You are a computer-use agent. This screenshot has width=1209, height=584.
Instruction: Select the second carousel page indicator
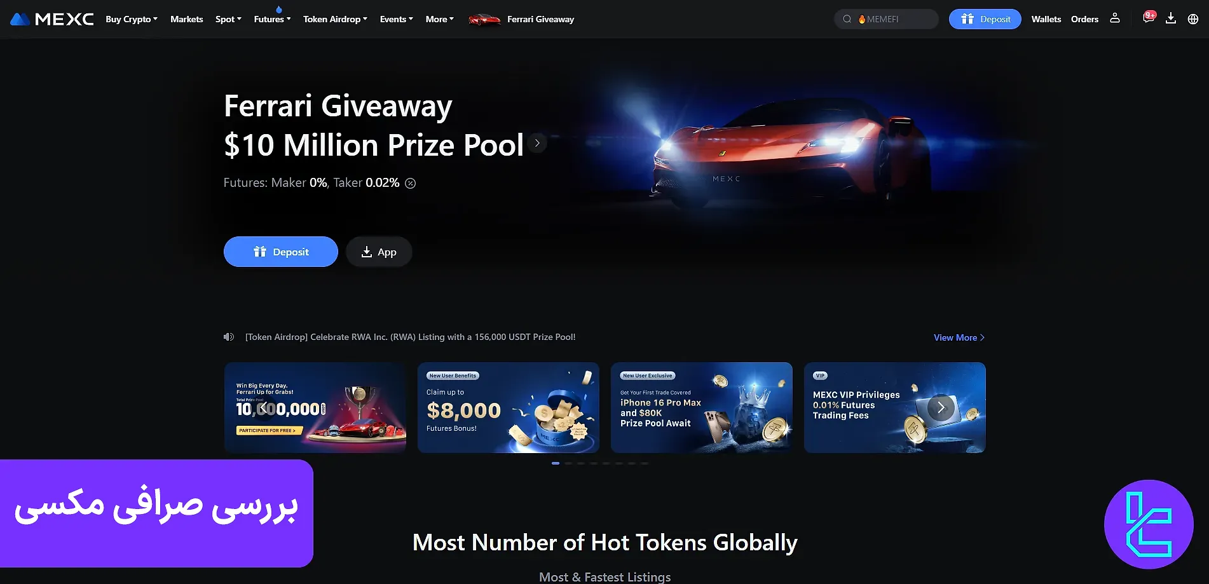pos(568,463)
